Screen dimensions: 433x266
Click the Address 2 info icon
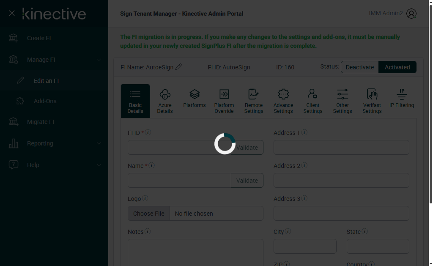point(304,165)
